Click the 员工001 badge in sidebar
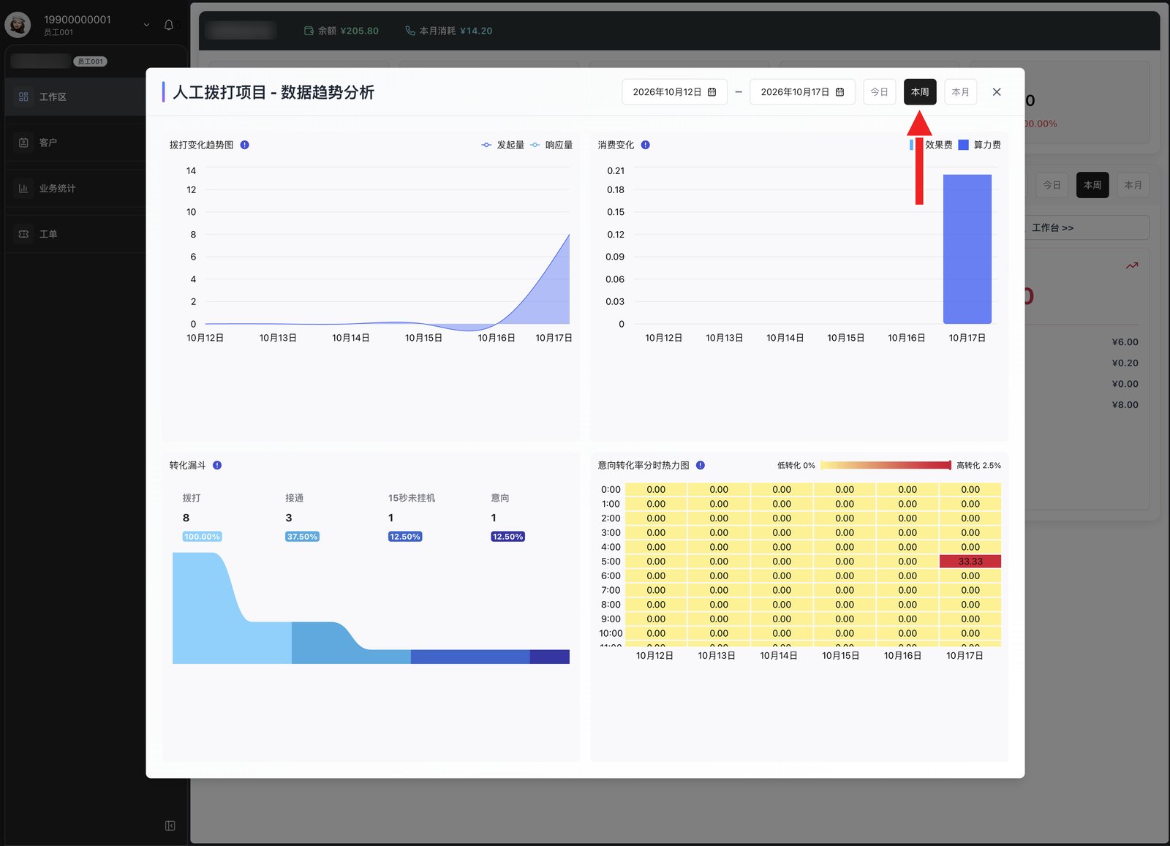 coord(90,61)
